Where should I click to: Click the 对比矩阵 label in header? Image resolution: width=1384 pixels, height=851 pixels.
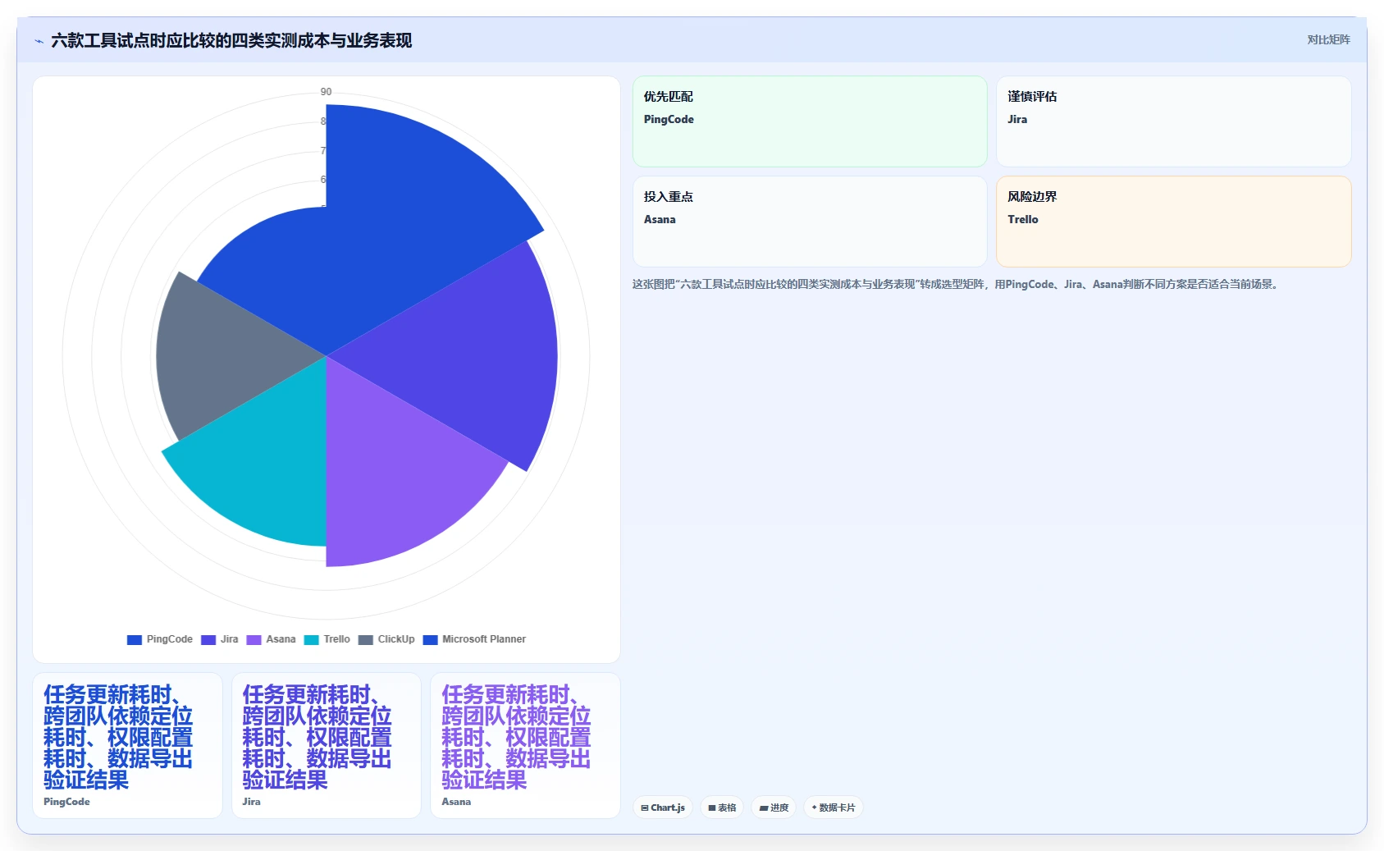[1328, 39]
